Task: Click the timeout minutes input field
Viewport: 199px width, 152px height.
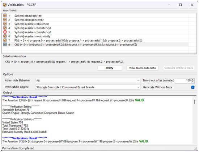Action: 183,81
